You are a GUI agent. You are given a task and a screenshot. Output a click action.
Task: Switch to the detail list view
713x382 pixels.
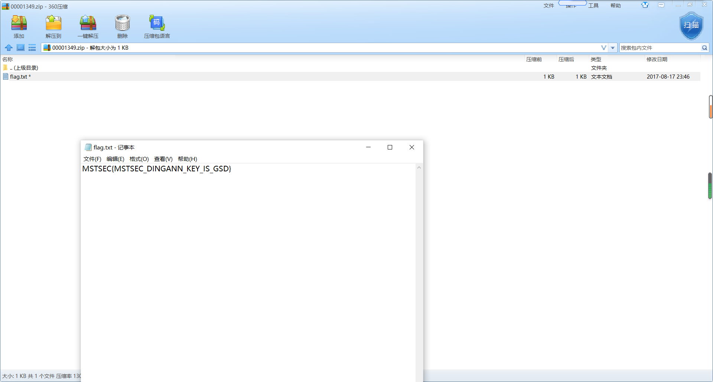click(32, 48)
